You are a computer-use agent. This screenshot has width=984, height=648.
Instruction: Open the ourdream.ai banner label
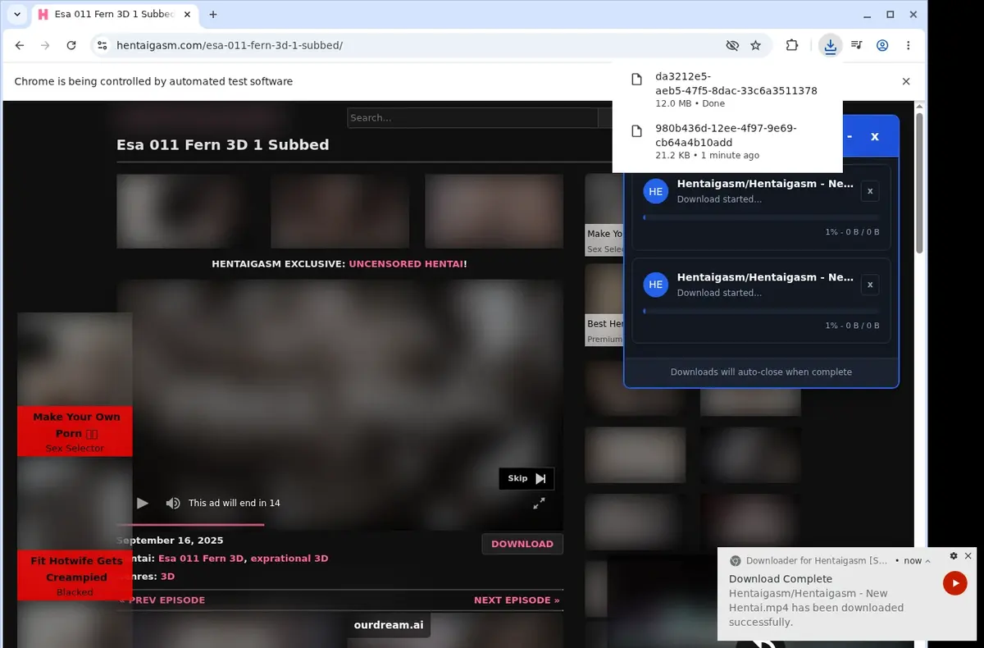(x=389, y=625)
